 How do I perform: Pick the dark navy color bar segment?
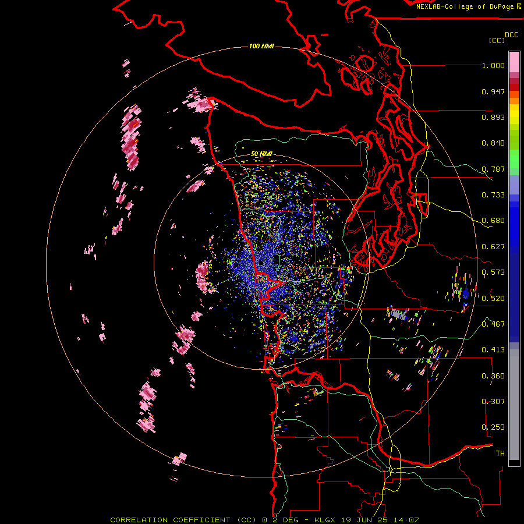[x=514, y=298]
